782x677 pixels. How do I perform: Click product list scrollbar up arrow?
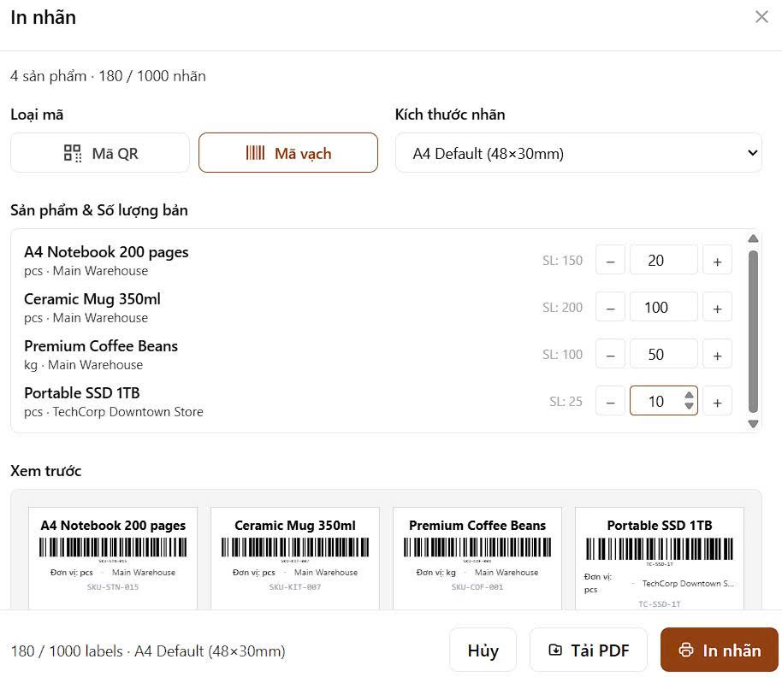point(753,238)
